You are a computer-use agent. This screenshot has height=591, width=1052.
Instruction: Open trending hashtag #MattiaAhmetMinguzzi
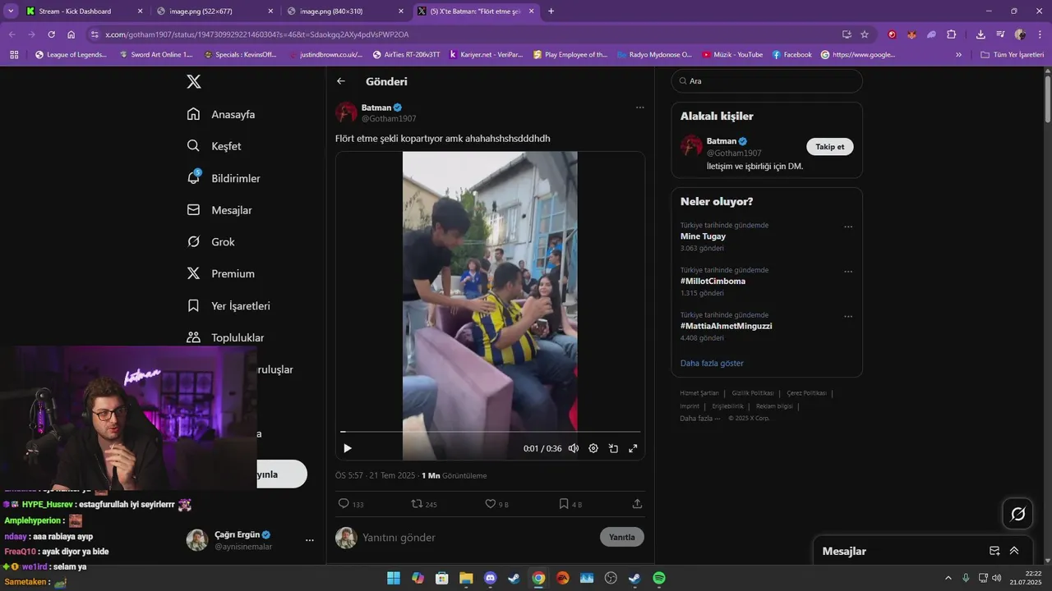coord(726,326)
